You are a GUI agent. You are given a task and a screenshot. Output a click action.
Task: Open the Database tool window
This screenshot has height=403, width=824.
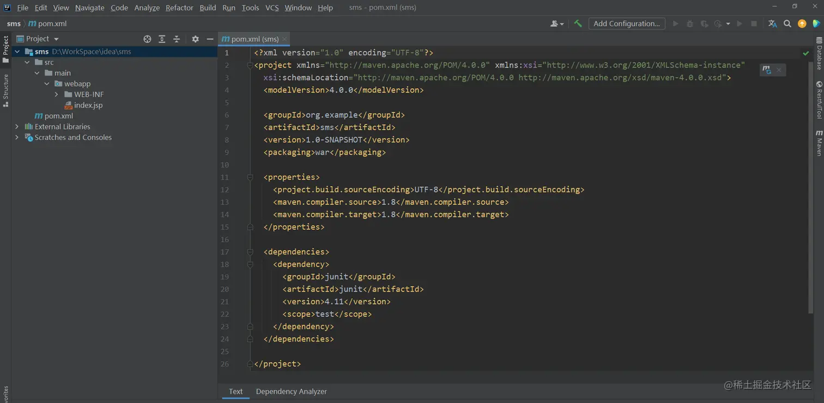[x=819, y=53]
